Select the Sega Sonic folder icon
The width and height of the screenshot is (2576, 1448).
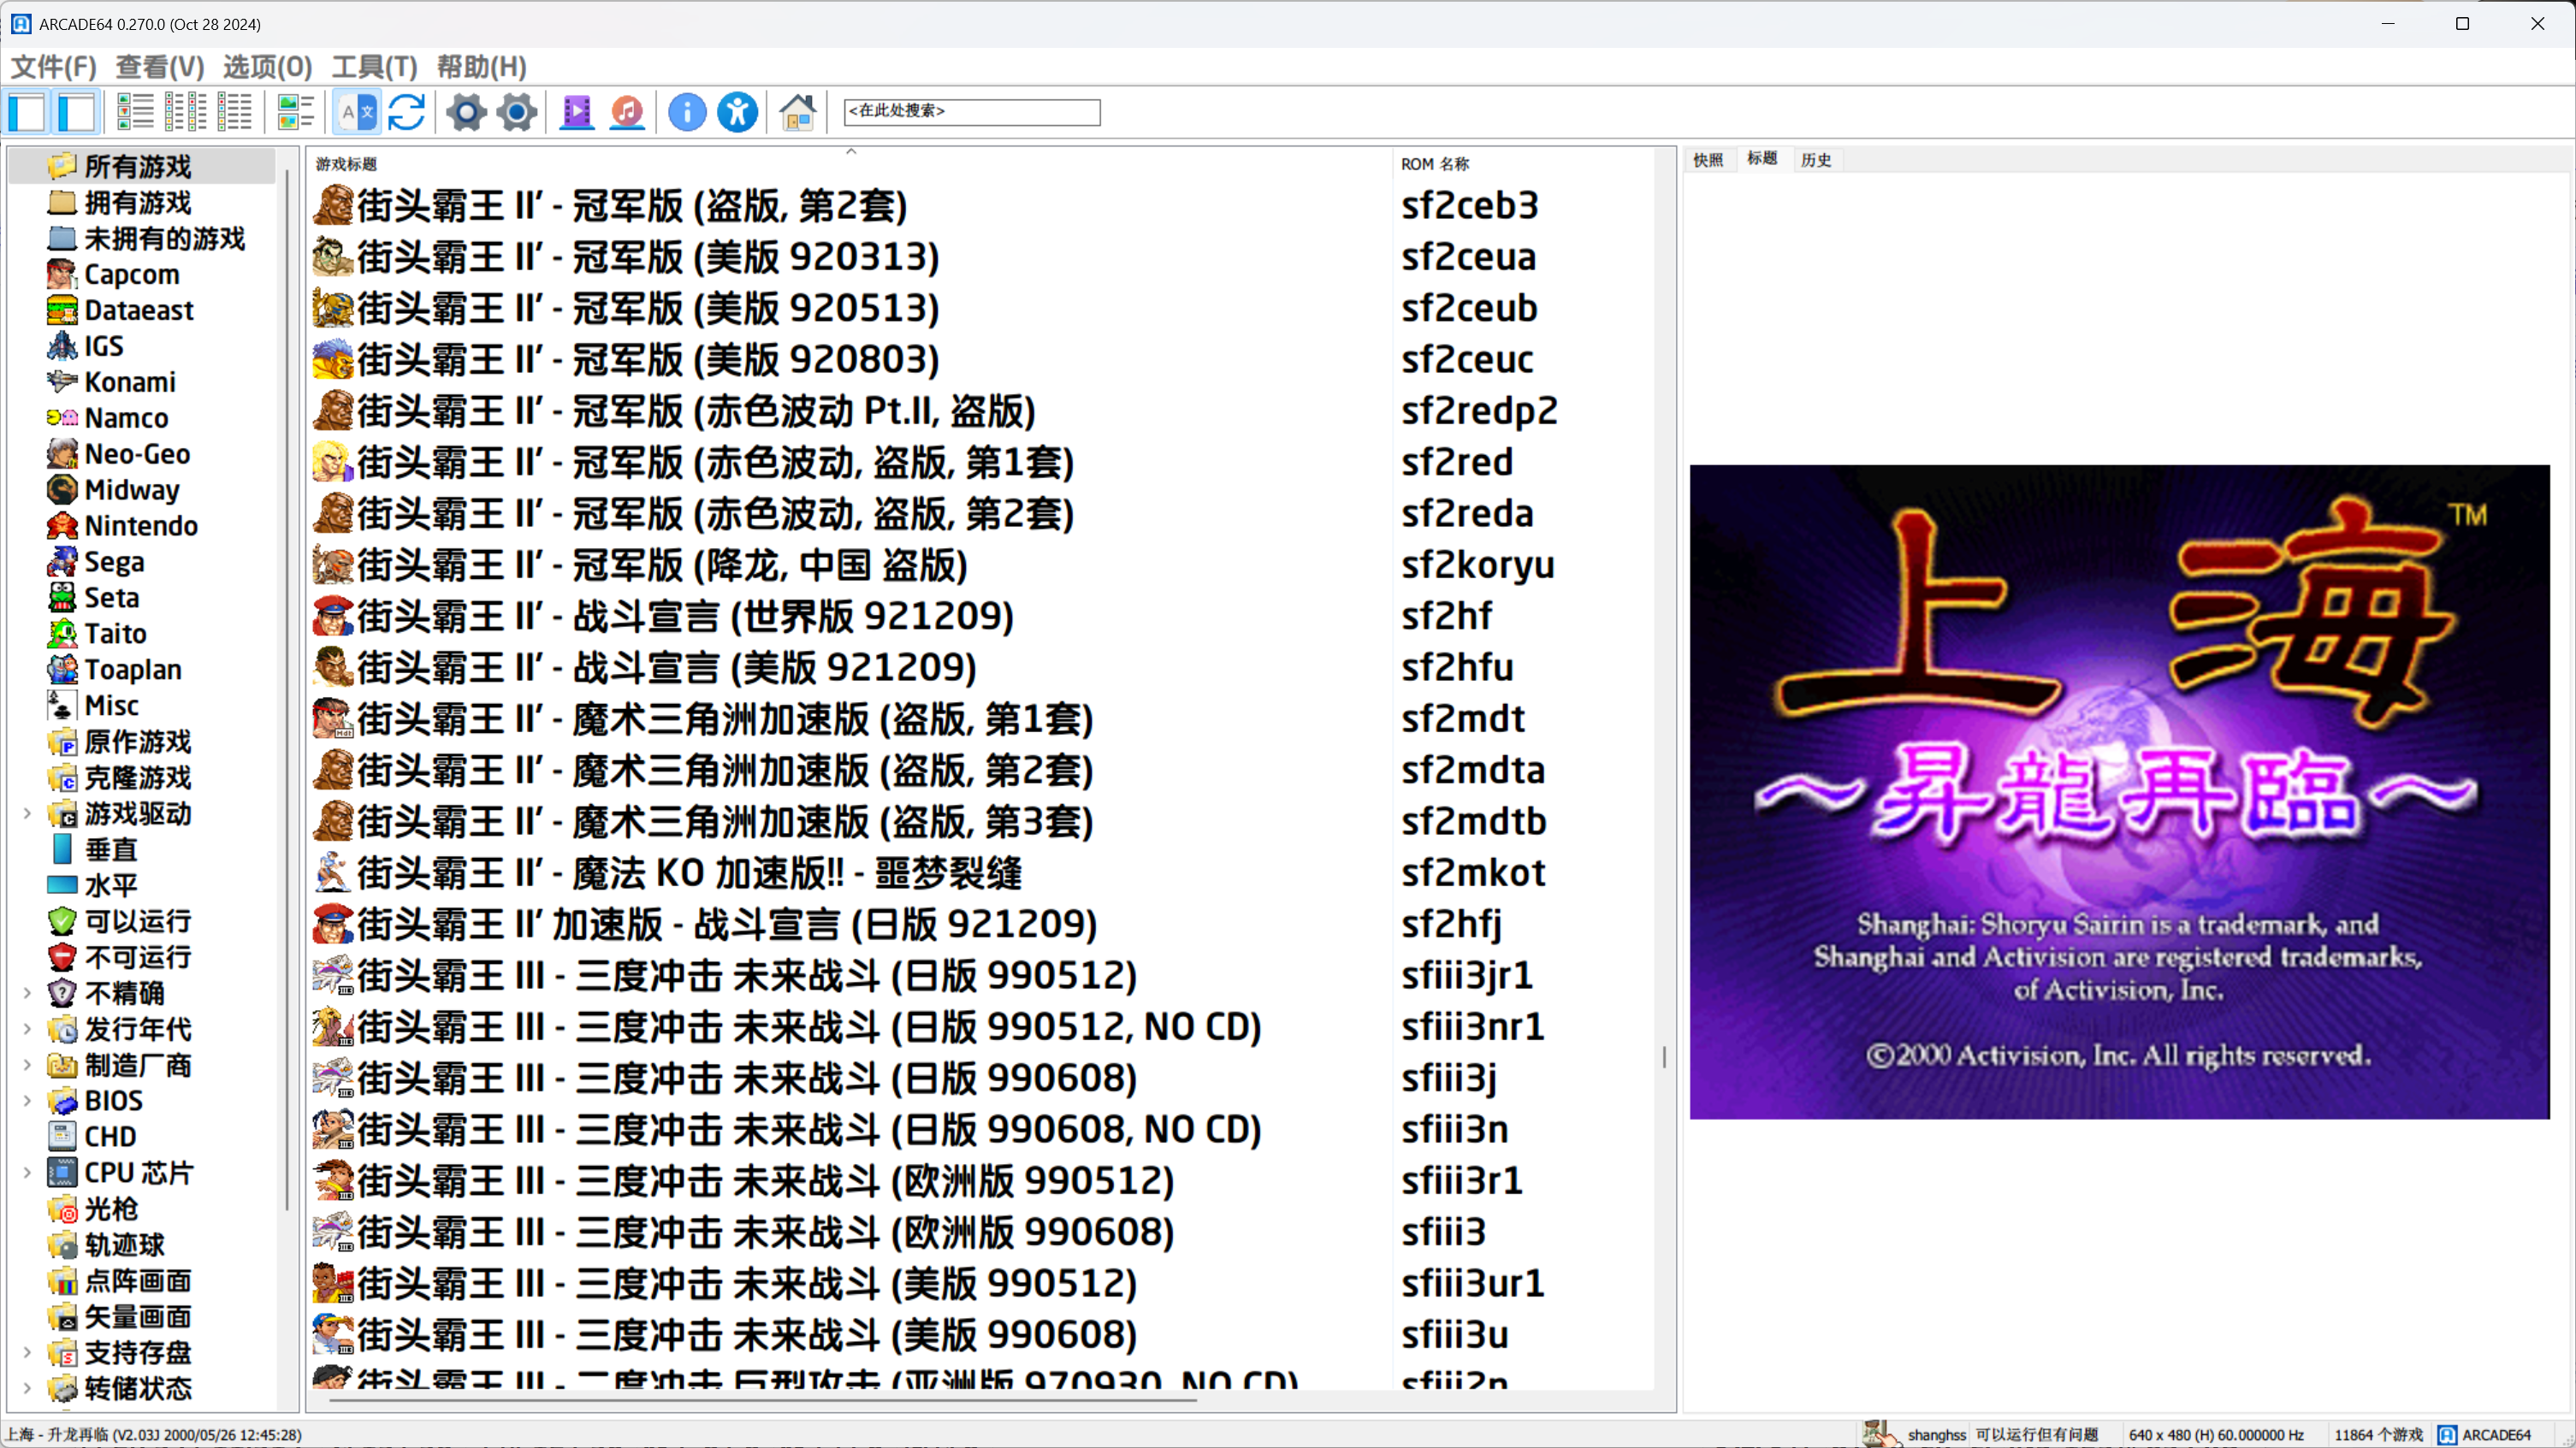click(62, 562)
